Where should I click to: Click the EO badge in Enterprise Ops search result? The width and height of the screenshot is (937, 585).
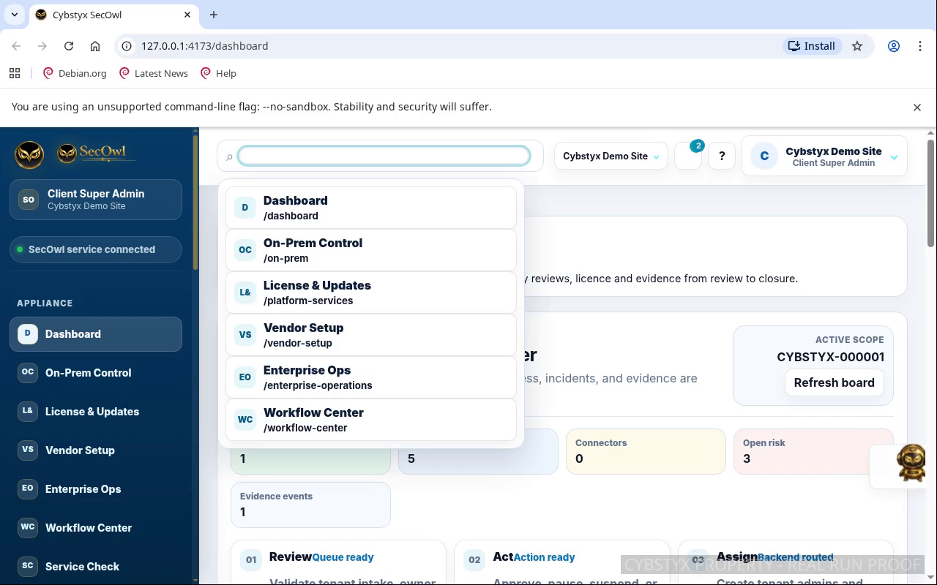tap(245, 377)
